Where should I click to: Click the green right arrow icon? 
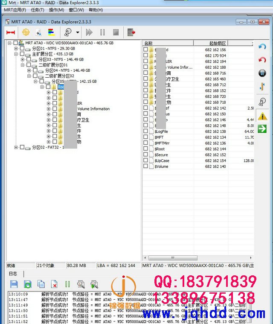262,129
